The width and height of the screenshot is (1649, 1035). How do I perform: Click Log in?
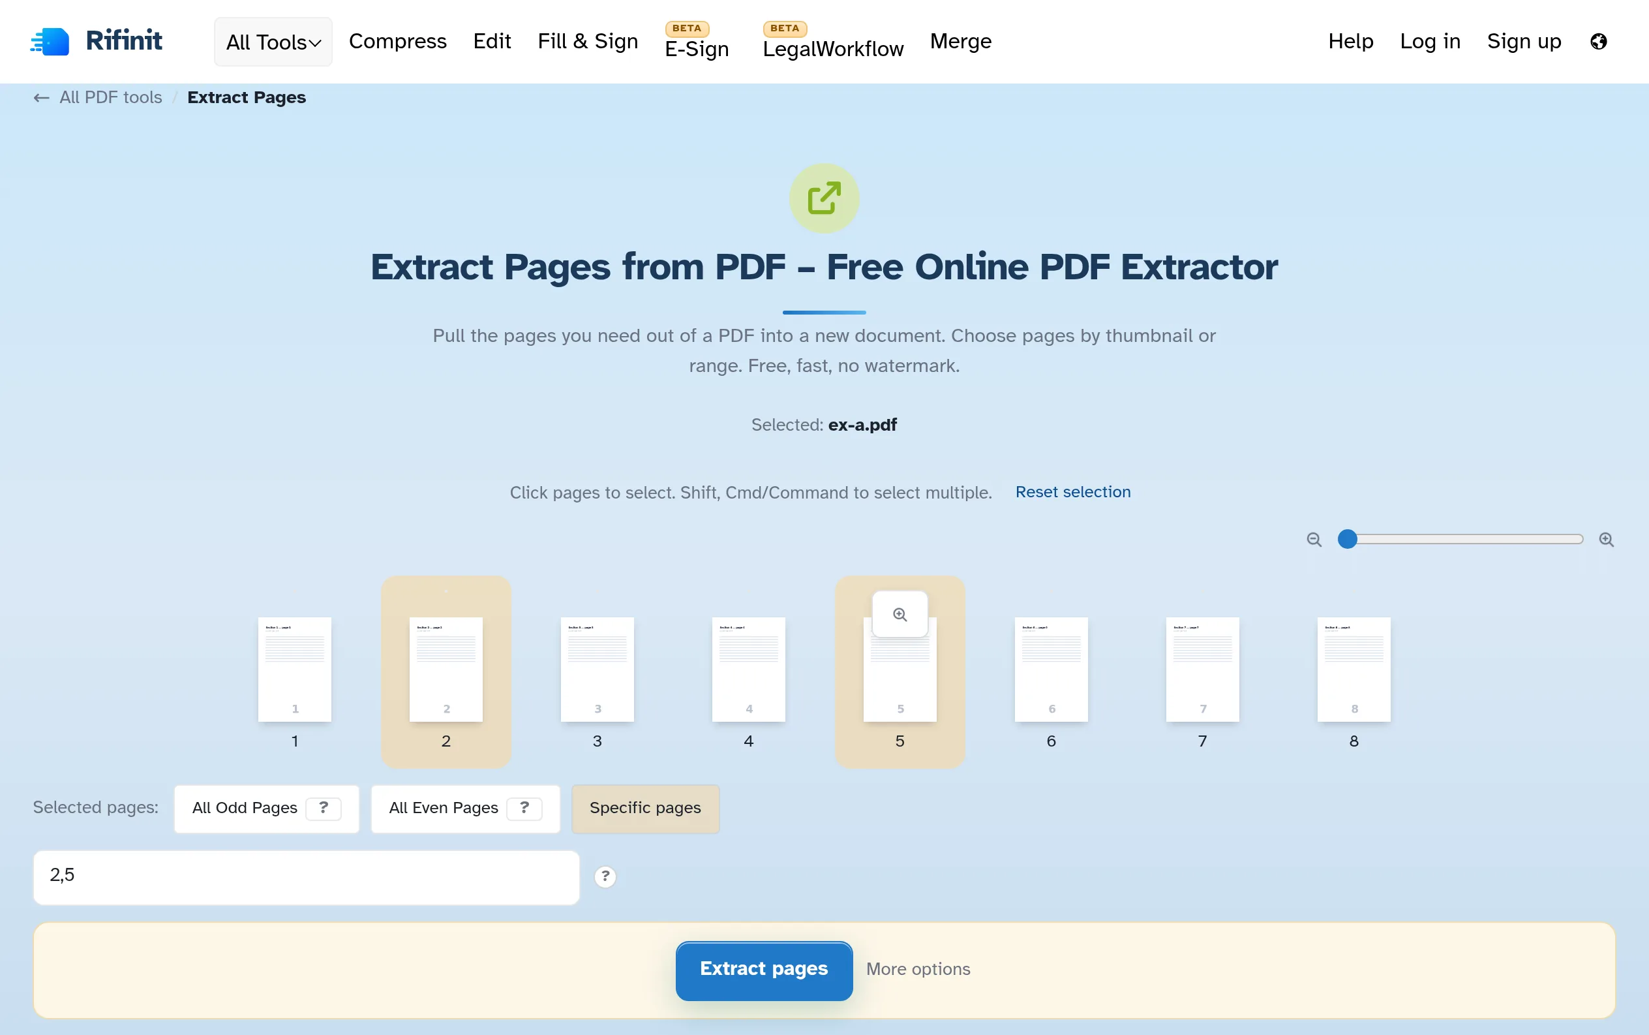pos(1430,41)
